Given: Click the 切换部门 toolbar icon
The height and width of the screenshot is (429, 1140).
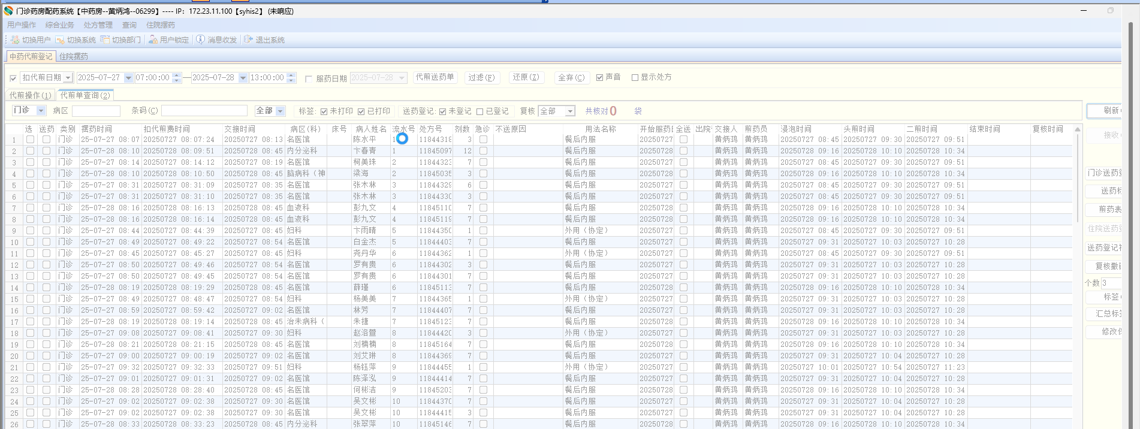Looking at the screenshot, I should coord(105,40).
